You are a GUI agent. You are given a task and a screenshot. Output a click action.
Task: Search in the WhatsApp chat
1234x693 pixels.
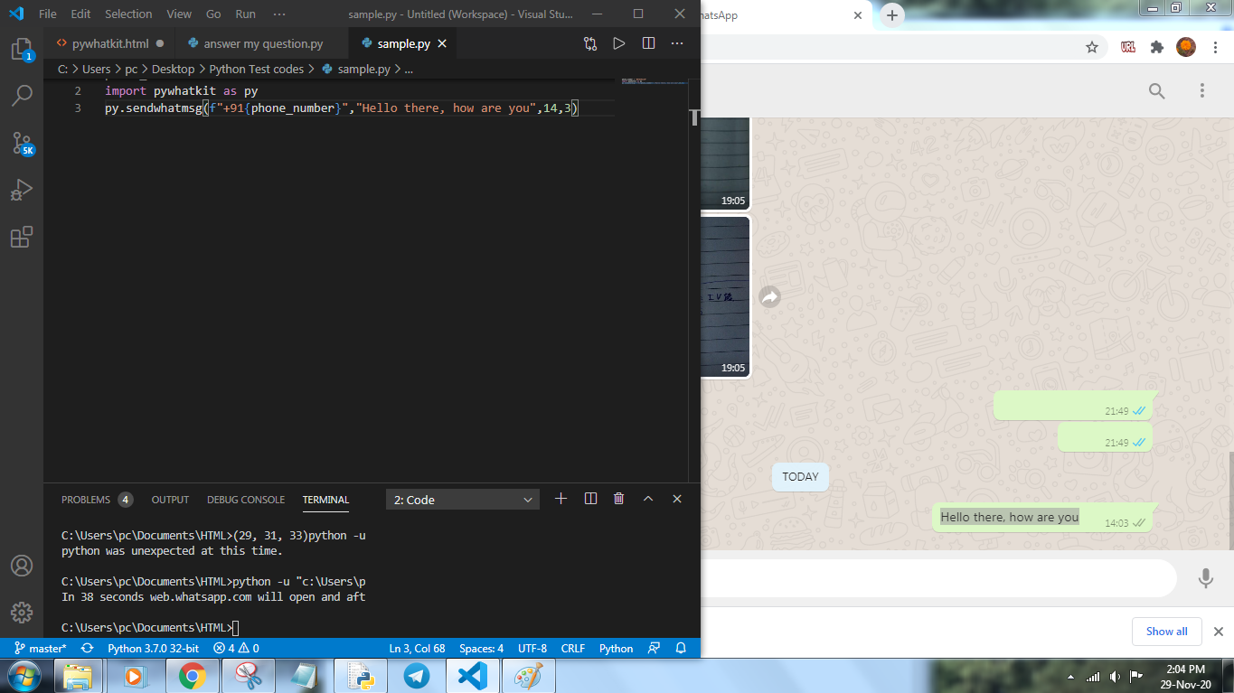(x=1157, y=90)
